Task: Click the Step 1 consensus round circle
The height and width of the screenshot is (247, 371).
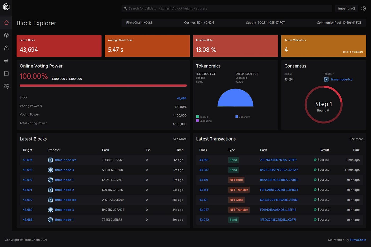Action: pos(324,105)
